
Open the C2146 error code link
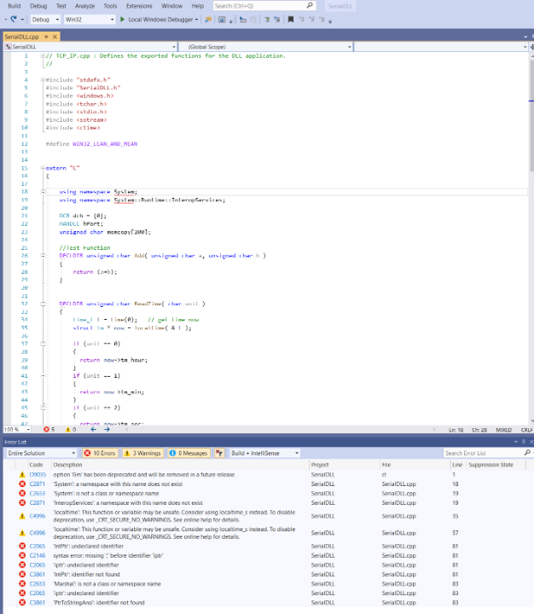coord(38,556)
